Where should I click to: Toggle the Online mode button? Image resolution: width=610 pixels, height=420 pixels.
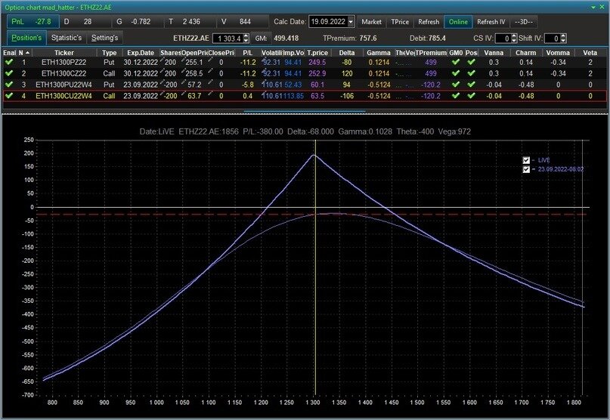458,22
